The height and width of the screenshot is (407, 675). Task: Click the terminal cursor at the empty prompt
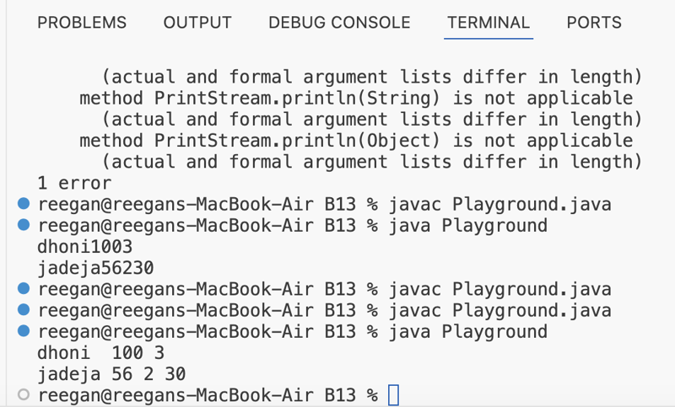[393, 394]
